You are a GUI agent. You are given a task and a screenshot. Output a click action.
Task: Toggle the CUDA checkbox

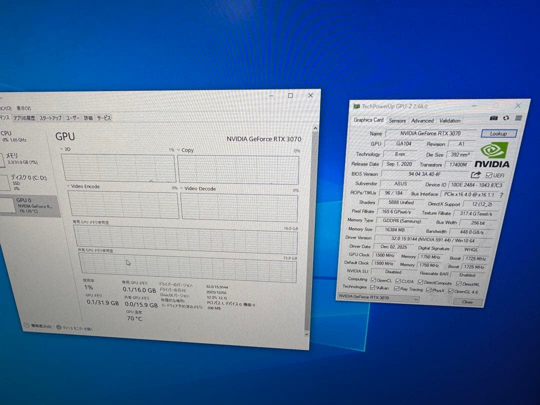pyautogui.click(x=397, y=281)
